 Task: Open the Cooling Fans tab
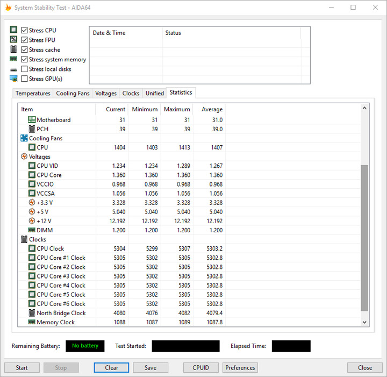[73, 94]
